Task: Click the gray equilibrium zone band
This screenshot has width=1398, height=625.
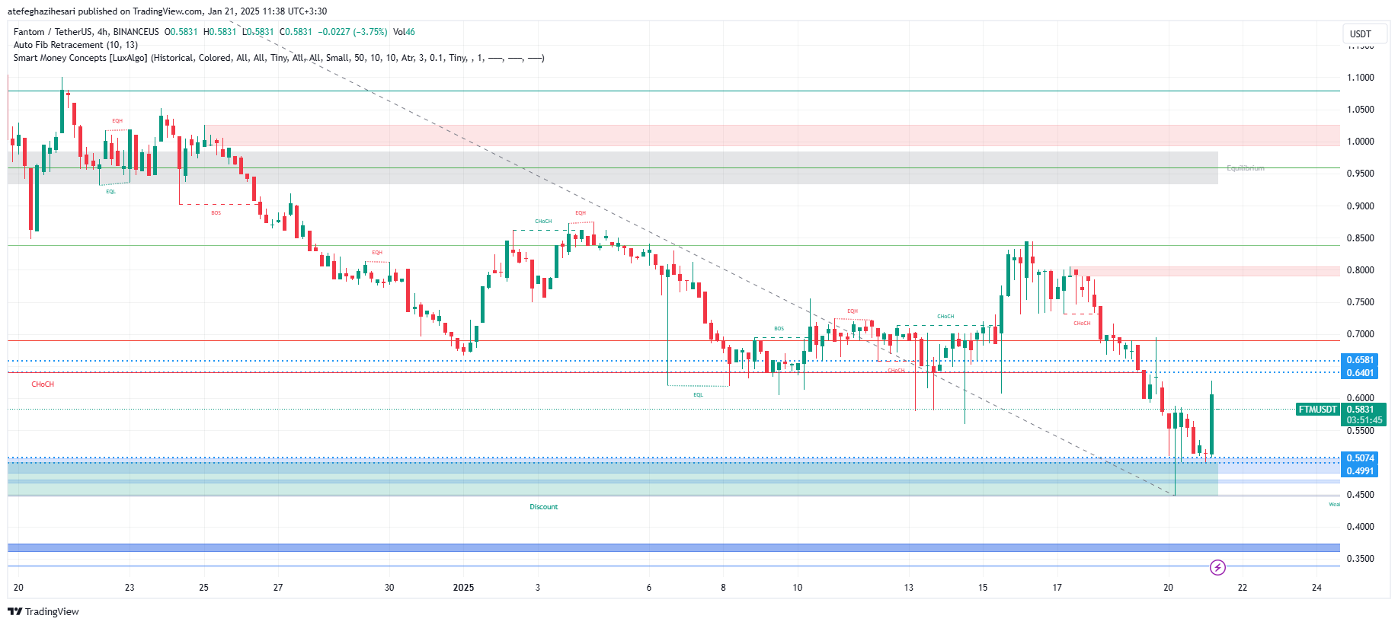Action: pyautogui.click(x=613, y=167)
